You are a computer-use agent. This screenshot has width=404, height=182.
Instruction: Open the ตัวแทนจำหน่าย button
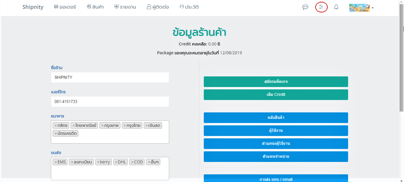[x=276, y=157]
